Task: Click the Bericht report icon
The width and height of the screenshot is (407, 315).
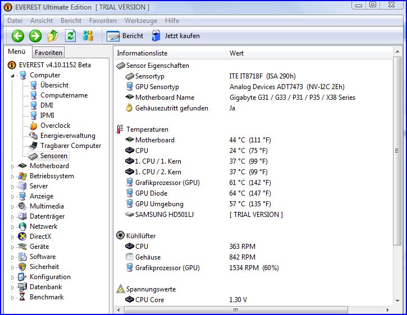Action: click(113, 36)
